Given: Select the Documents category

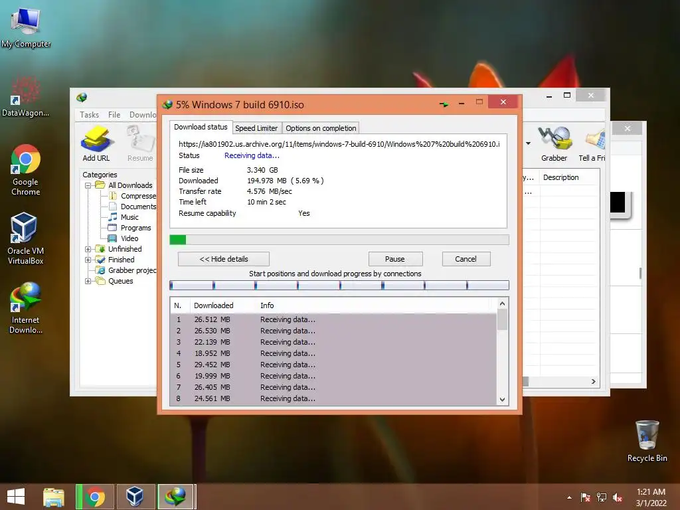Looking at the screenshot, I should coord(132,207).
